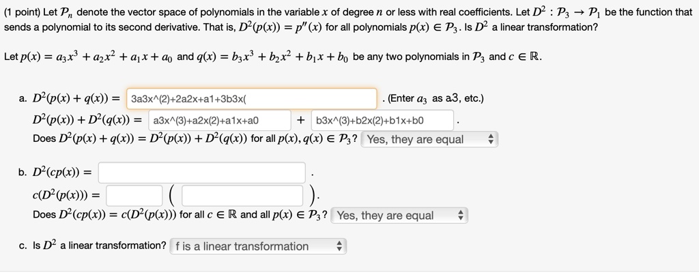Focus the small empty box after c(D²(p(x))) =
This screenshot has width=699, height=275.
[x=134, y=196]
